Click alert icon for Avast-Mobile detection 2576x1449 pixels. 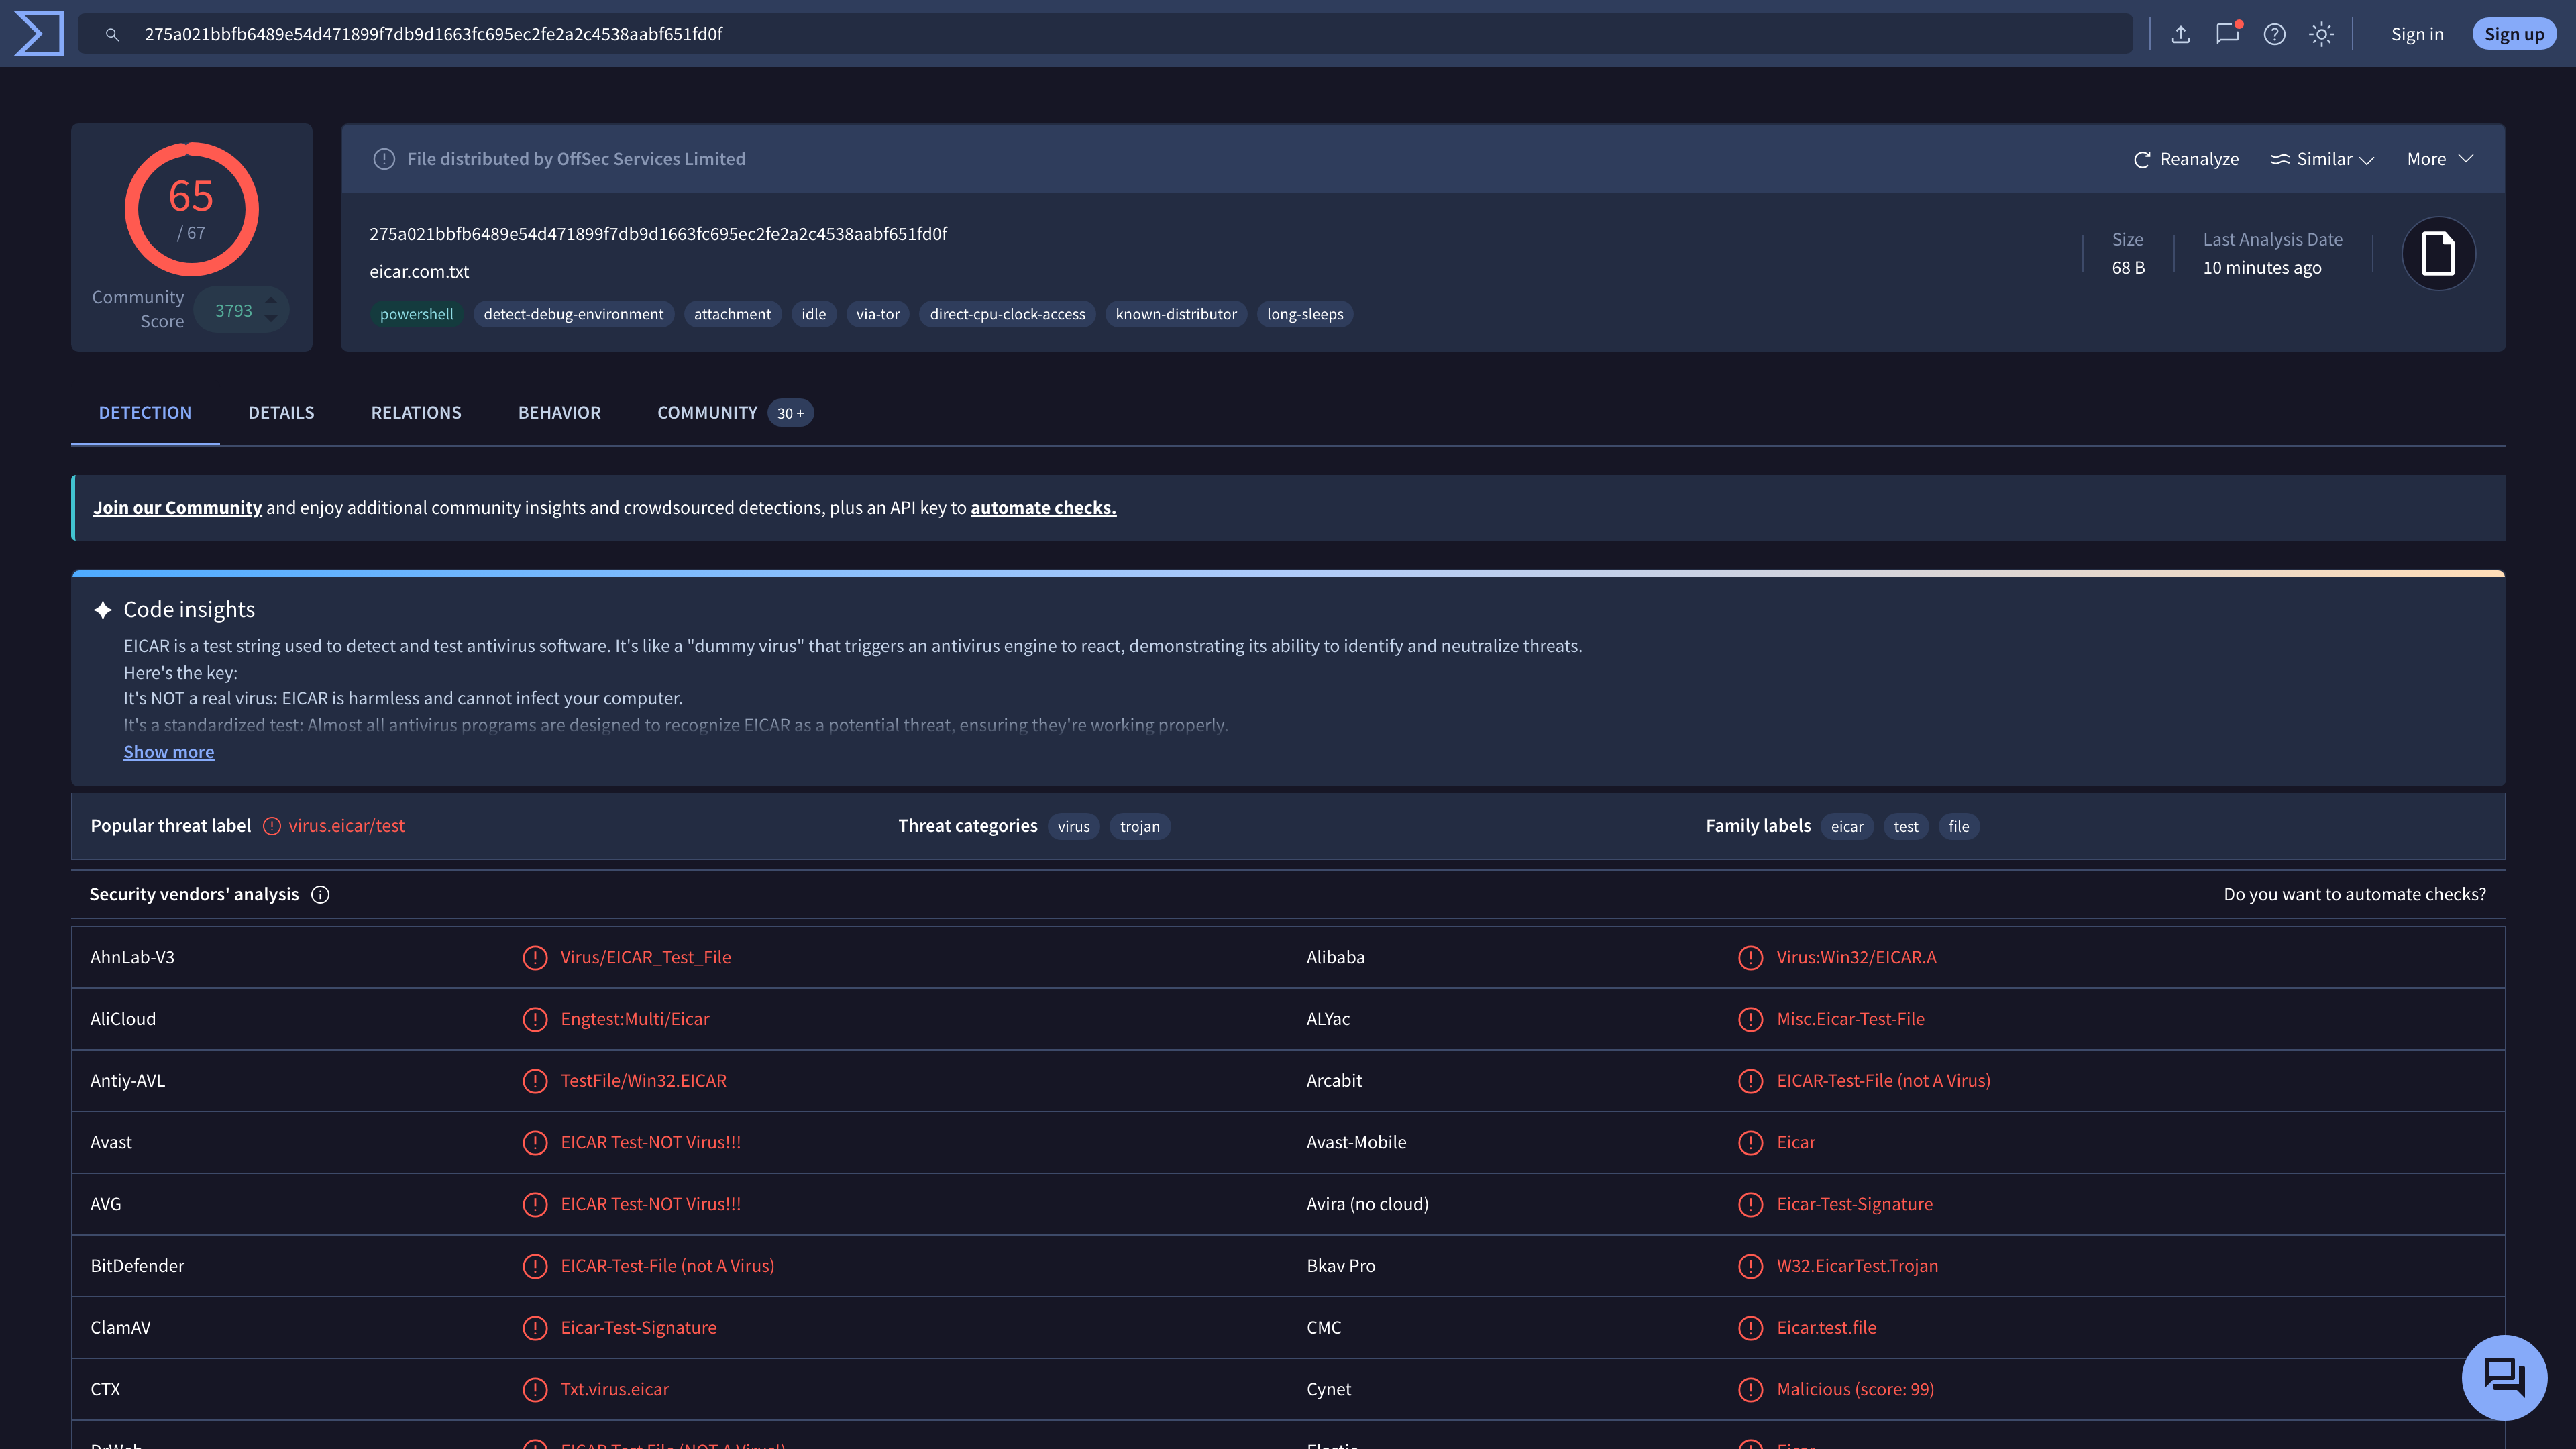point(1750,1142)
